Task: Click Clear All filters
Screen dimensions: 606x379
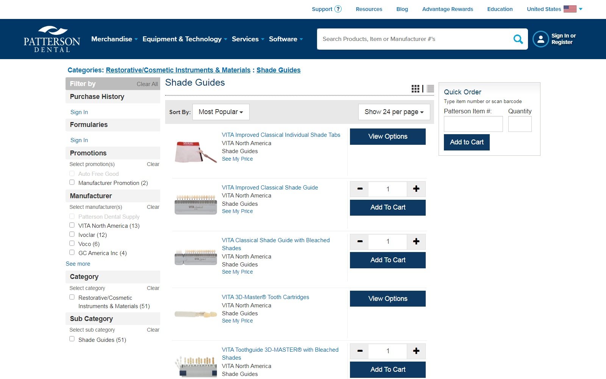Action: click(x=147, y=84)
